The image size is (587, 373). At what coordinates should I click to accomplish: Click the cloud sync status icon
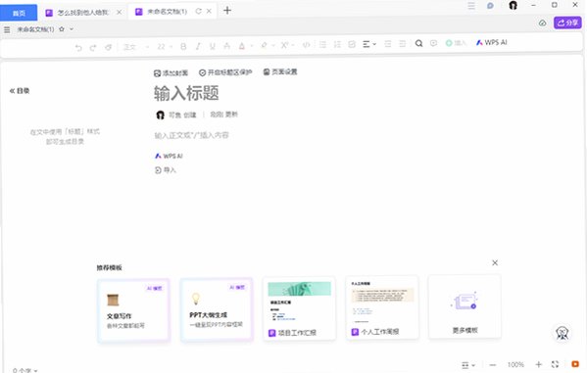542,23
